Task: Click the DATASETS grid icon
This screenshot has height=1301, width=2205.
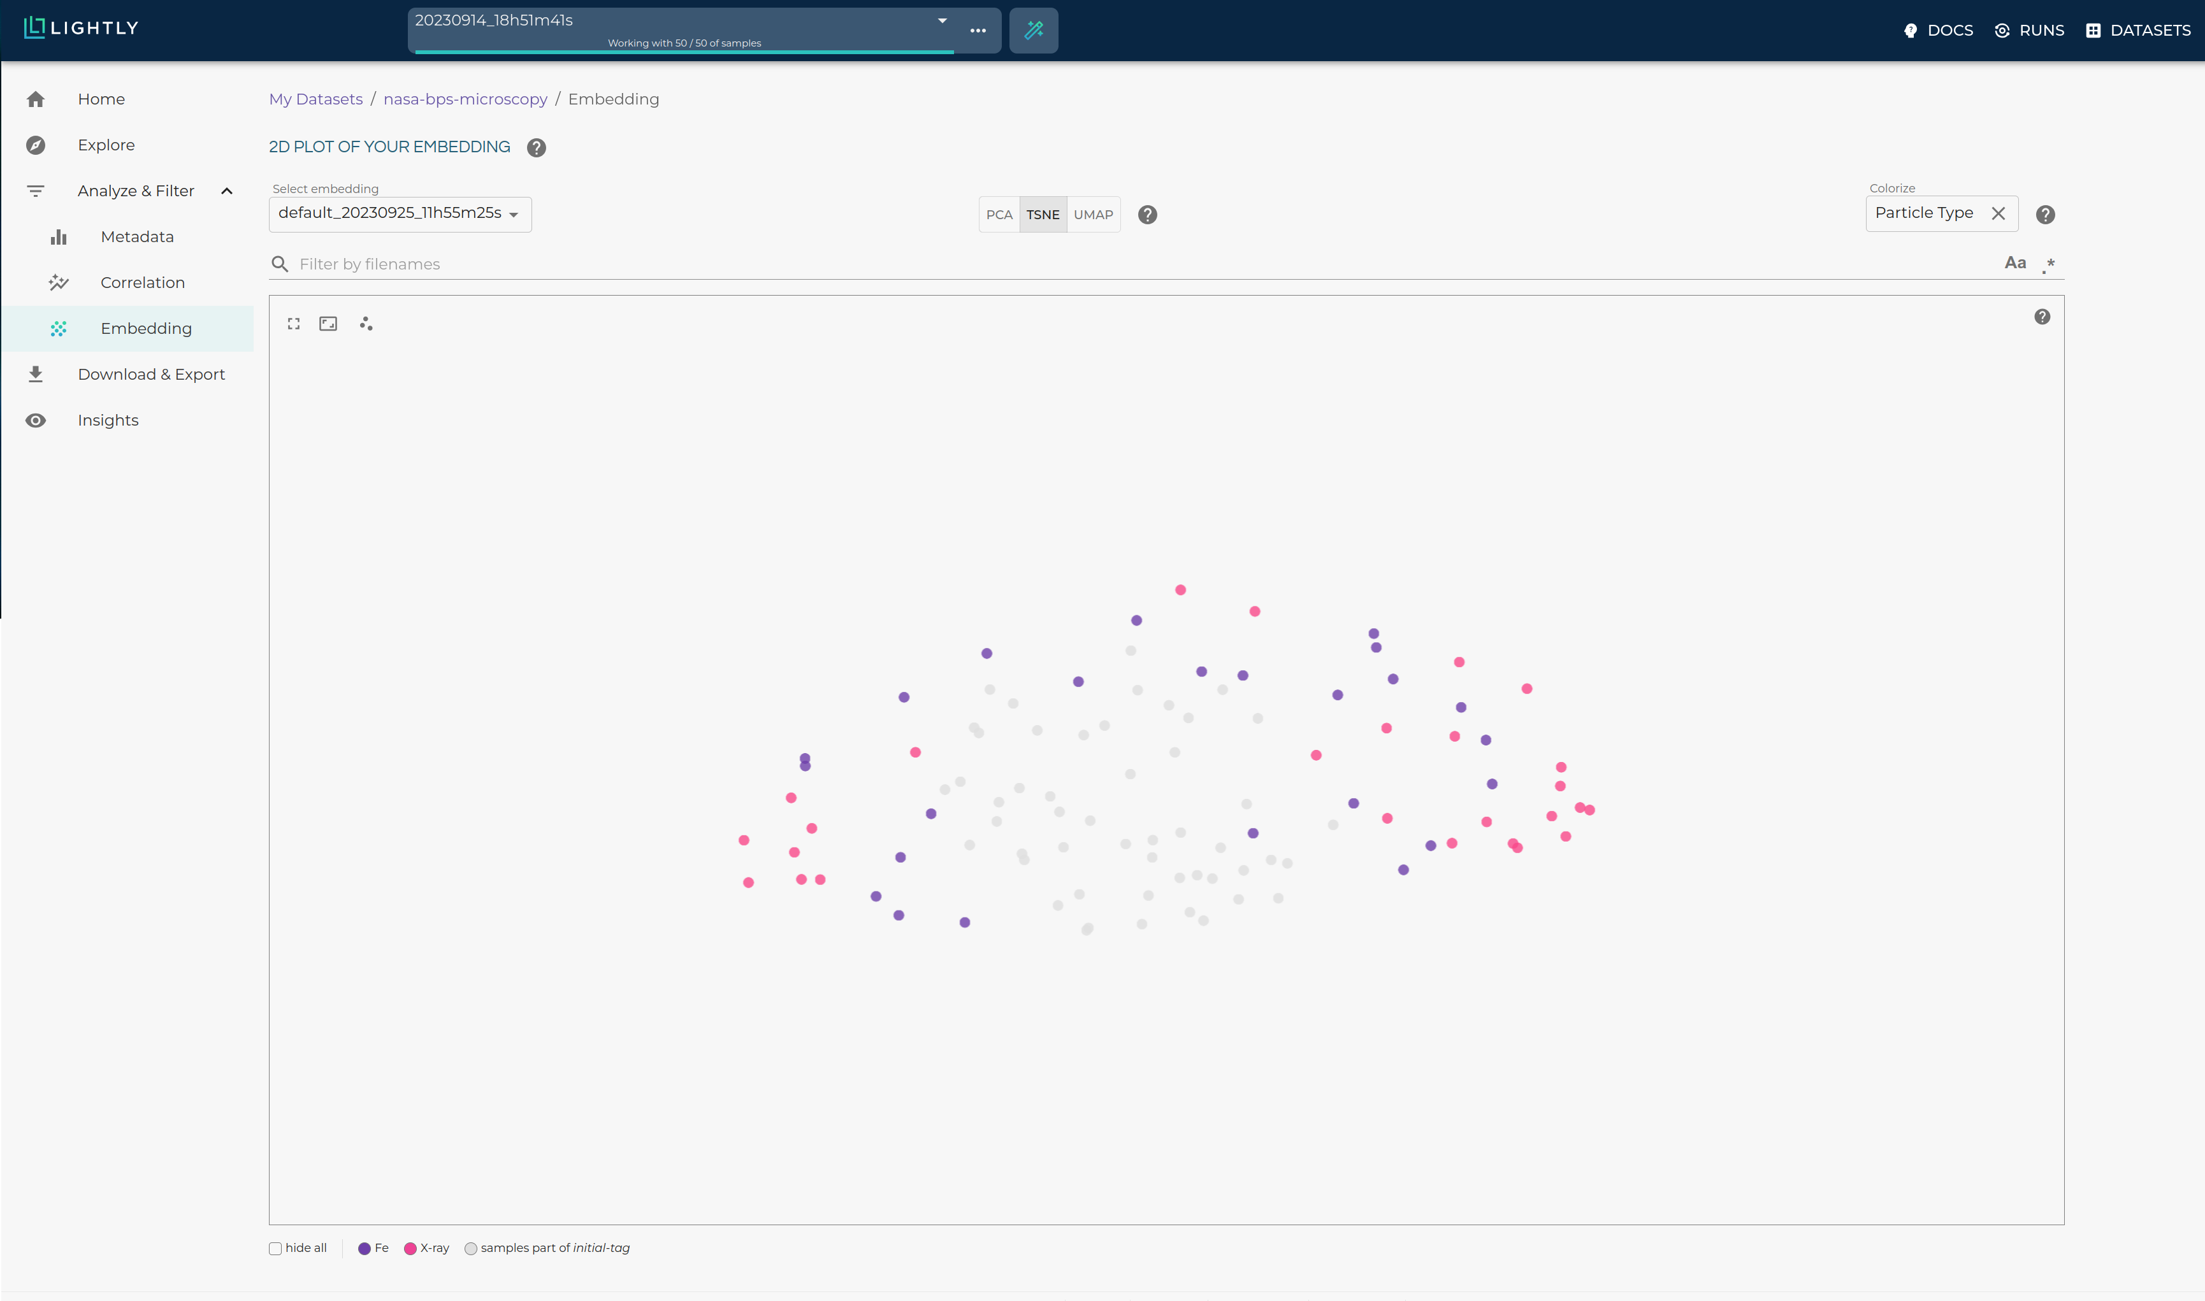Action: click(2093, 31)
